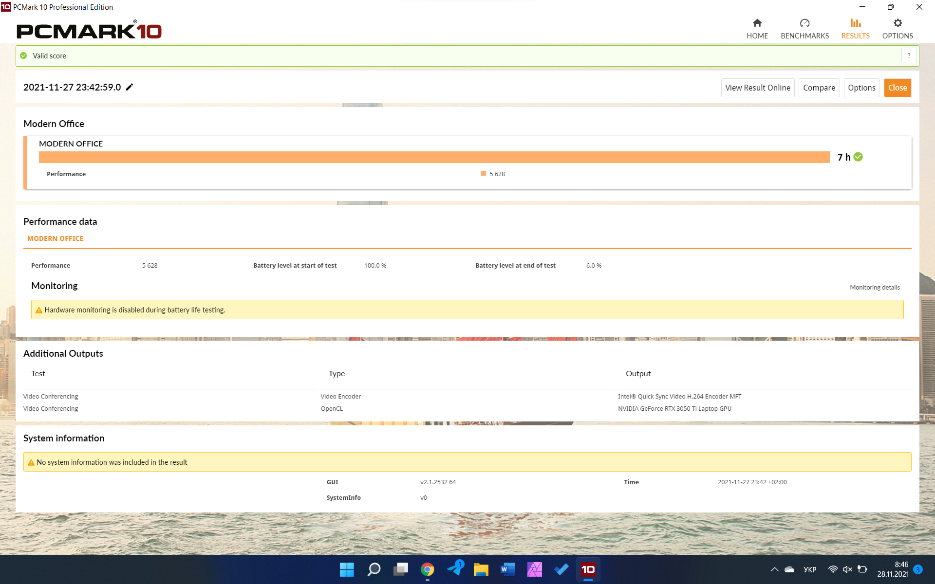Open Wi-Fi network tray icon
Viewport: 935px width, 584px height.
833,569
